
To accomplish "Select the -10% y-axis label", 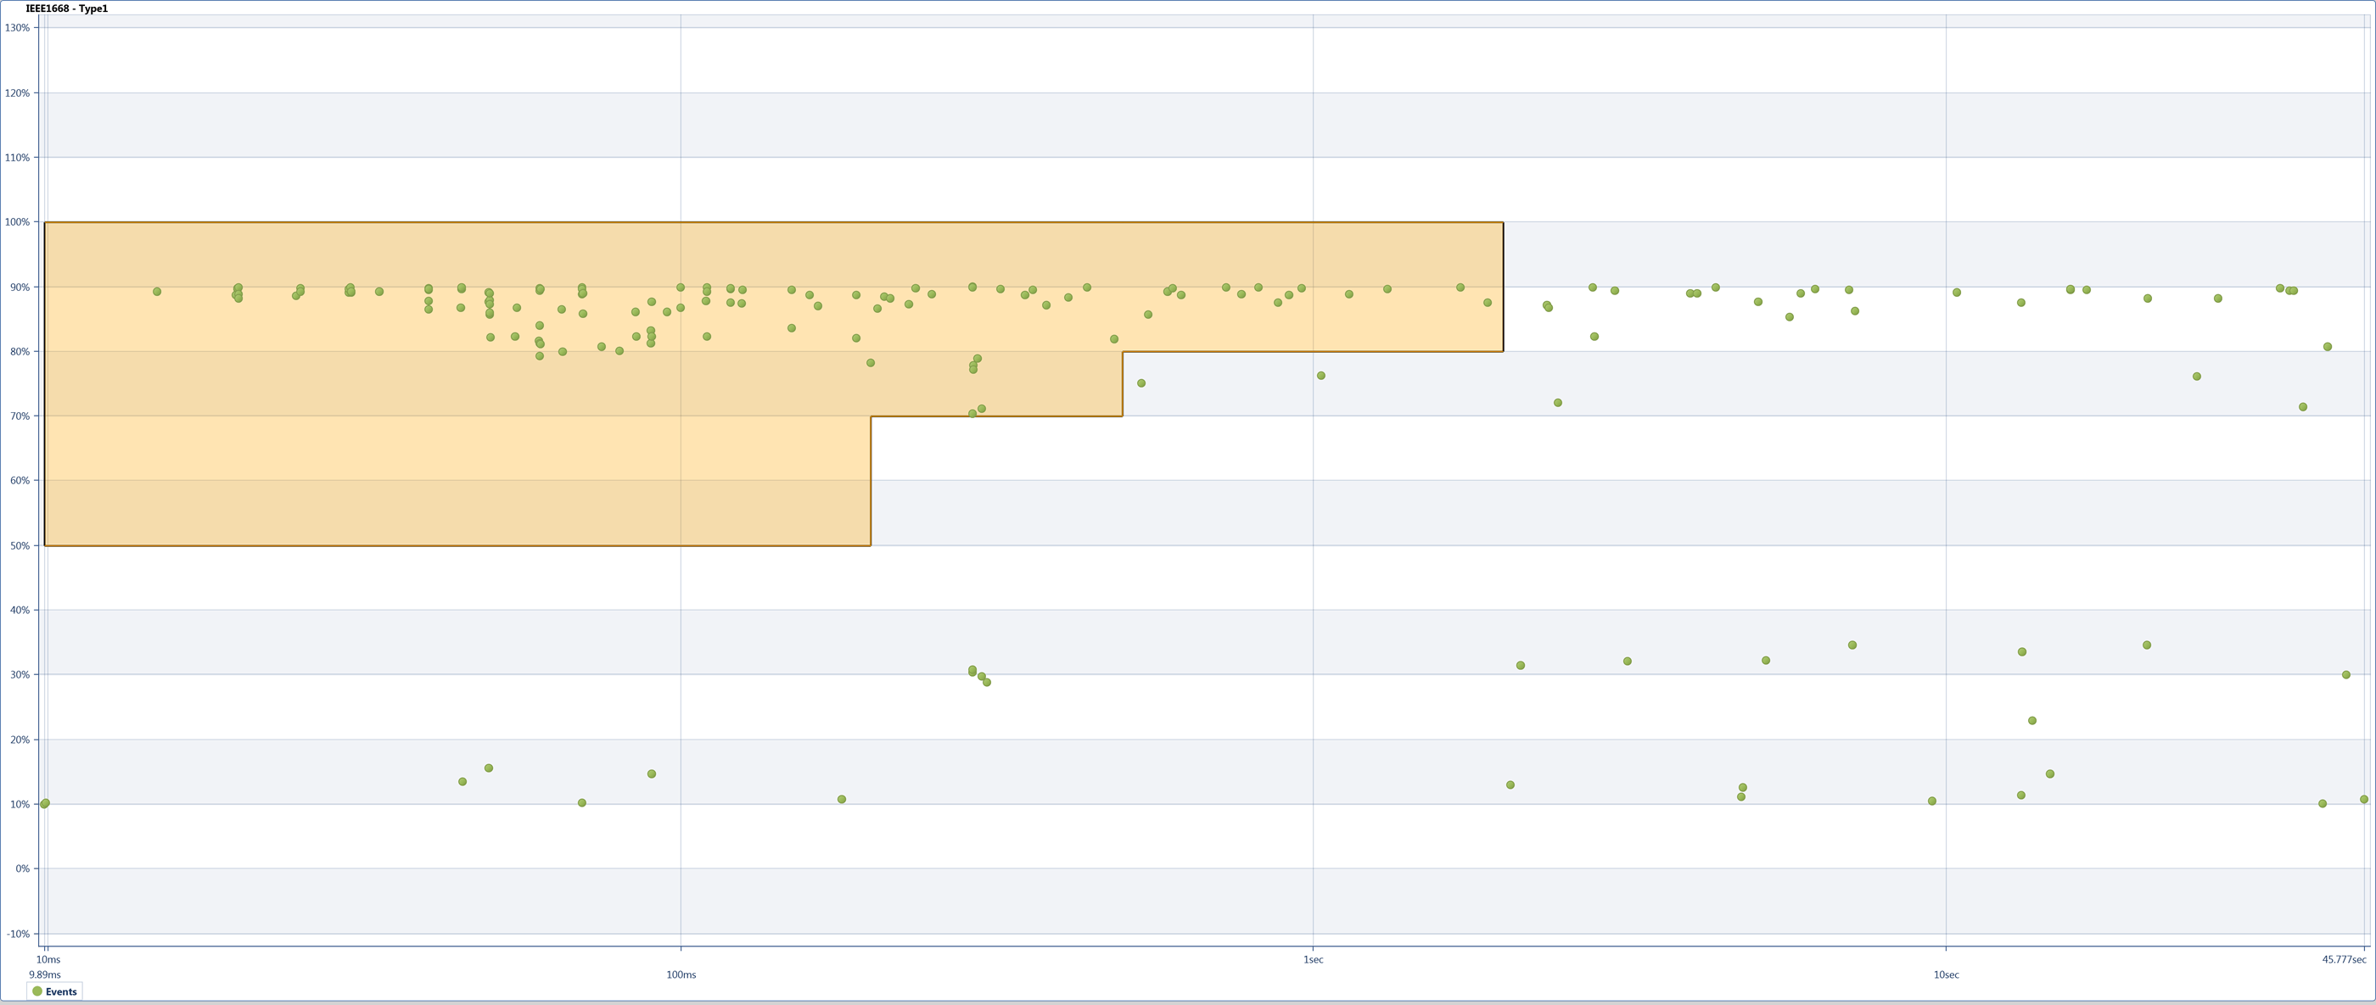I will (x=18, y=934).
